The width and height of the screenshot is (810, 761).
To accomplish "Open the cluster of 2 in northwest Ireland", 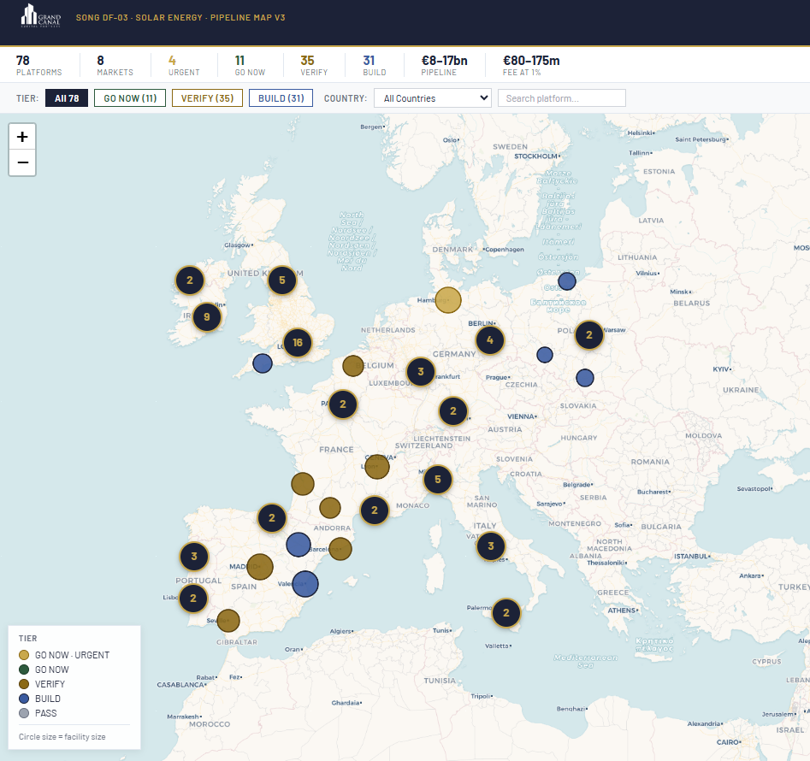I will coord(190,280).
